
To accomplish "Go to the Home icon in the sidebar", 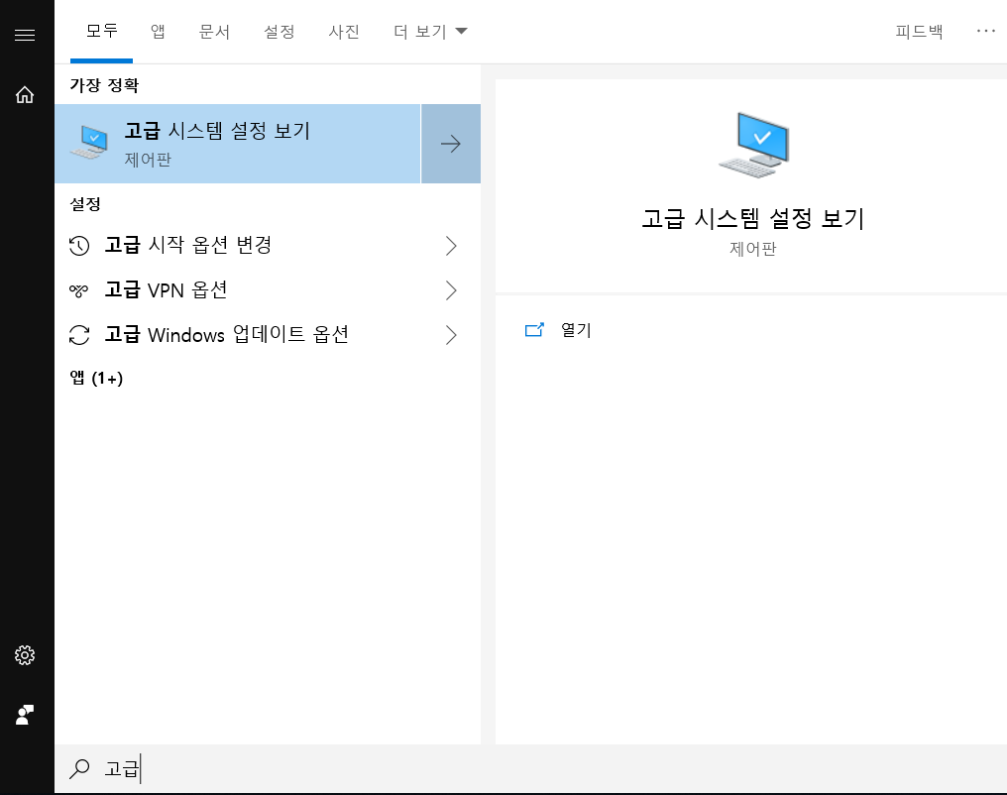I will click(x=25, y=95).
